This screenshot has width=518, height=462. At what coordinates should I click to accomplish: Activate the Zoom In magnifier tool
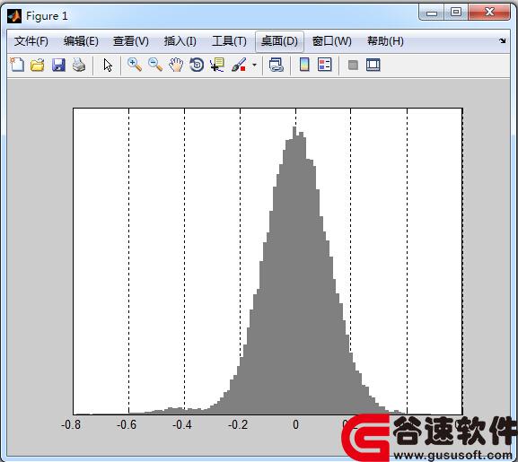(135, 65)
